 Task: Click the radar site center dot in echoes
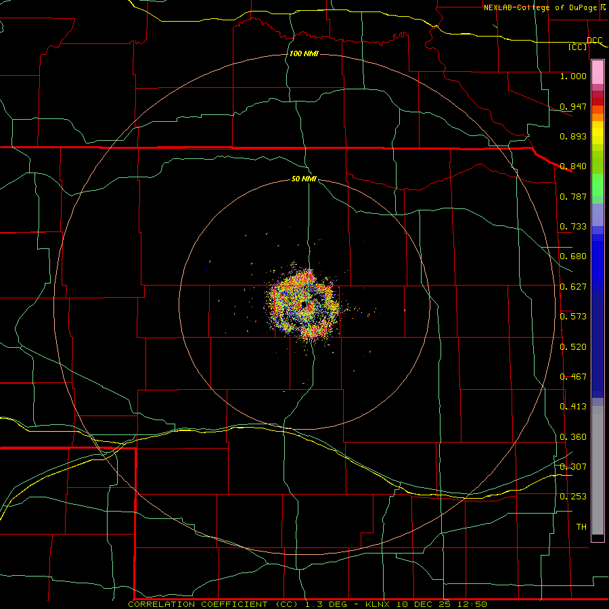click(304, 305)
